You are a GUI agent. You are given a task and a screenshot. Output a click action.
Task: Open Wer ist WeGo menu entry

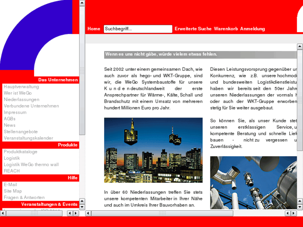pos(18,93)
